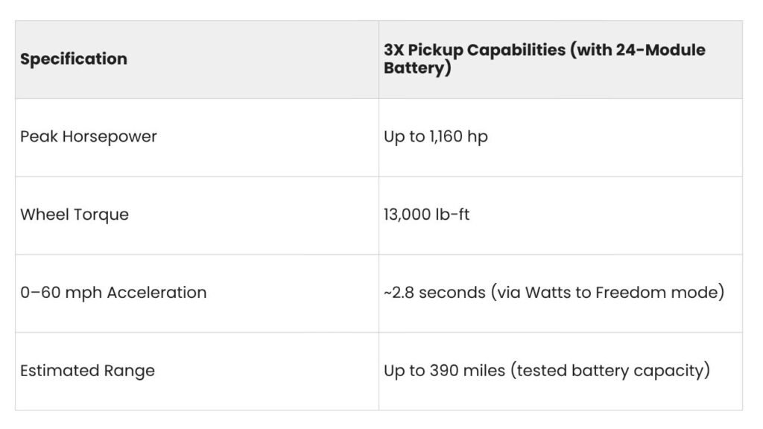Select the 0–60 mph Acceleration label
The image size is (763, 429).
(x=113, y=293)
